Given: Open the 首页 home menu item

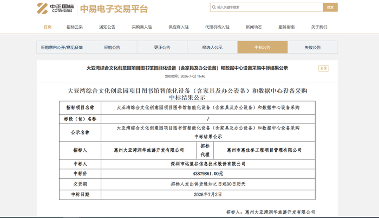Looking at the screenshot, I should (48, 27).
